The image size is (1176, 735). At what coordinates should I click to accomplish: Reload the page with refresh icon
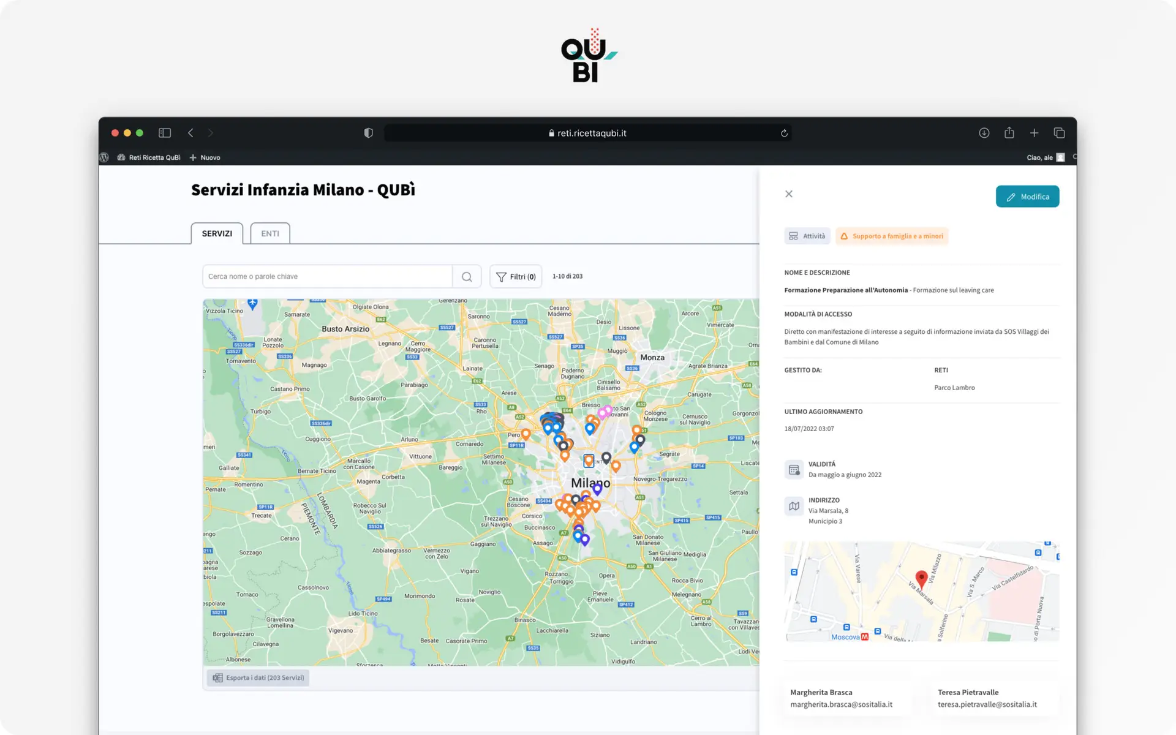[784, 134]
